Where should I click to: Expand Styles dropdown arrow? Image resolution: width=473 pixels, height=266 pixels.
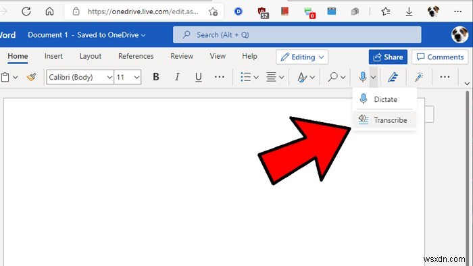tap(312, 78)
